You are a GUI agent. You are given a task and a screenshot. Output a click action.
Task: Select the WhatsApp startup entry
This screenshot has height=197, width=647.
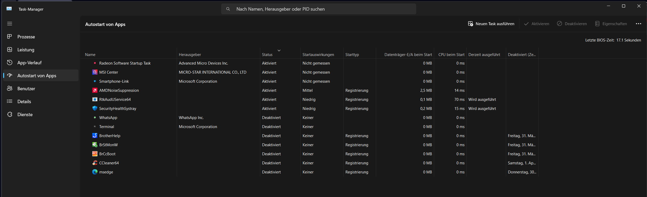click(108, 118)
